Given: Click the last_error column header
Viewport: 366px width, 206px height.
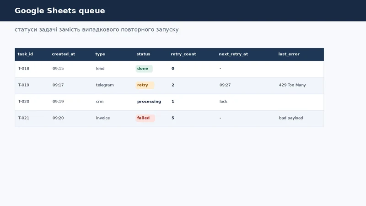Looking at the screenshot, I should 289,54.
